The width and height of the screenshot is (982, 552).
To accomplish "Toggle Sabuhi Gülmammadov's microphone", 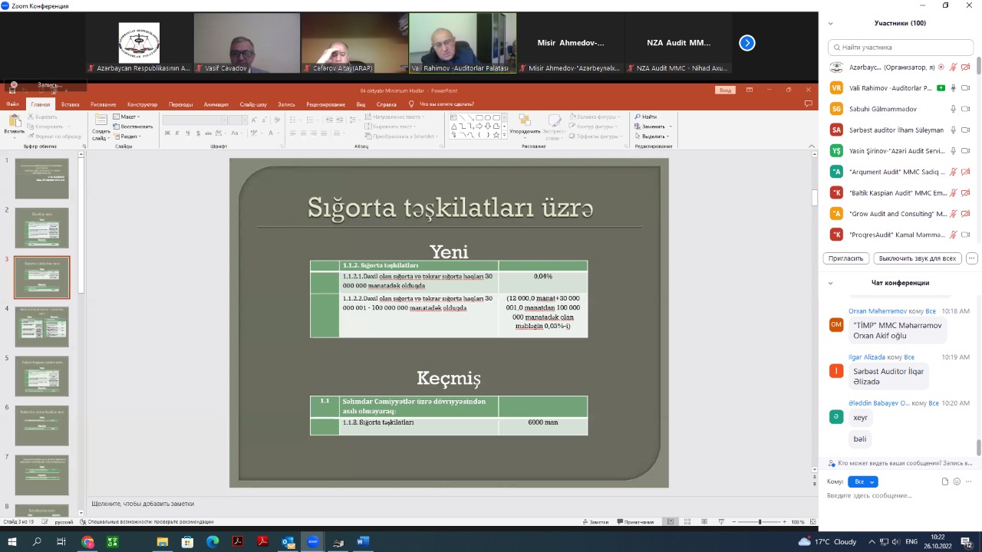I will pos(953,109).
